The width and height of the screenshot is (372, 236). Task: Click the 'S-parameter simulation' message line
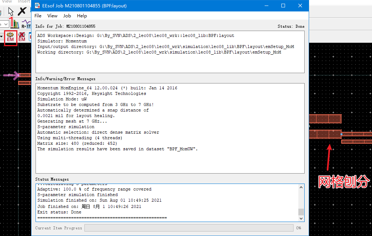66,127
